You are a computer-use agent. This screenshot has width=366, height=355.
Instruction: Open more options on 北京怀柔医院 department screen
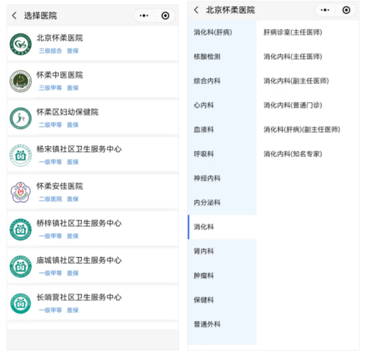click(x=325, y=10)
